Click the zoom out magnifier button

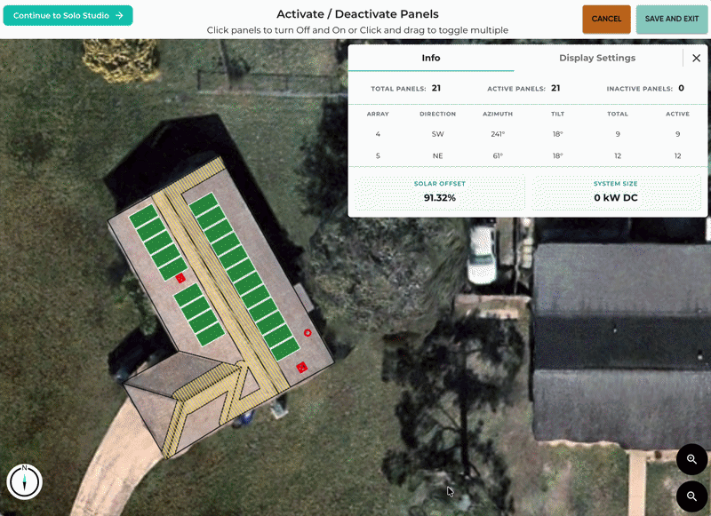691,496
